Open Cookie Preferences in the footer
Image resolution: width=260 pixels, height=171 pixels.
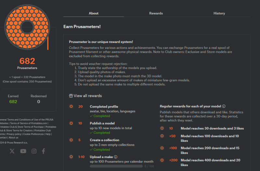coord(33,134)
